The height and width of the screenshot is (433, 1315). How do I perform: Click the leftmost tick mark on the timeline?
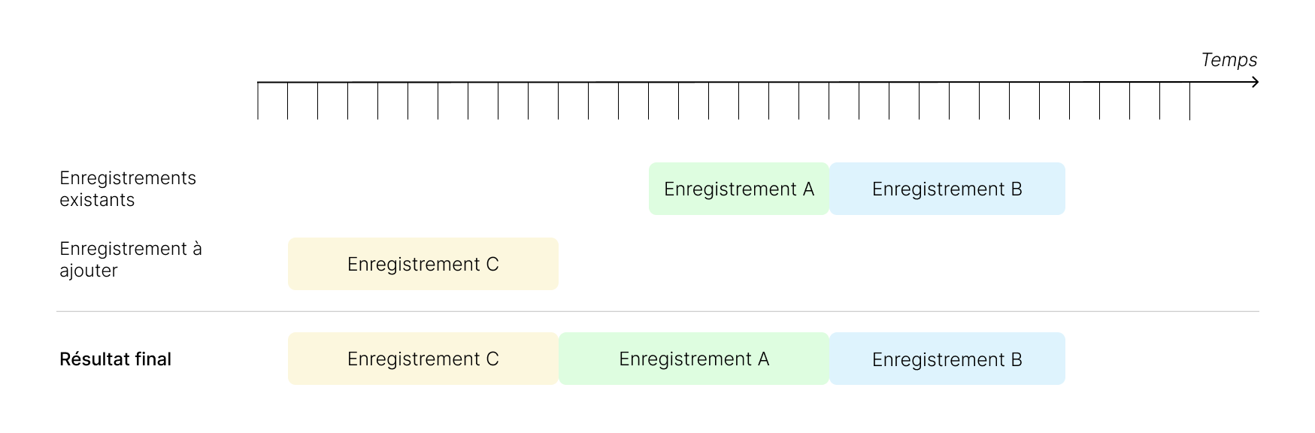pyautogui.click(x=258, y=101)
